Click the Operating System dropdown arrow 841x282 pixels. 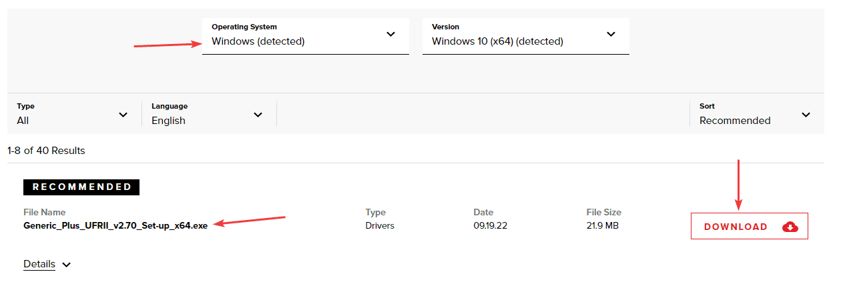391,35
